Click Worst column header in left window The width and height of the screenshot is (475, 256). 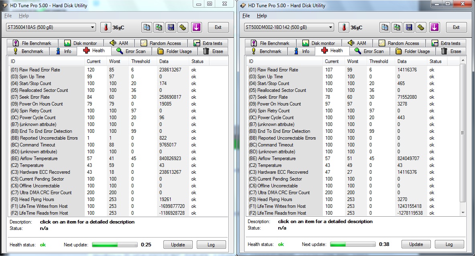point(118,61)
